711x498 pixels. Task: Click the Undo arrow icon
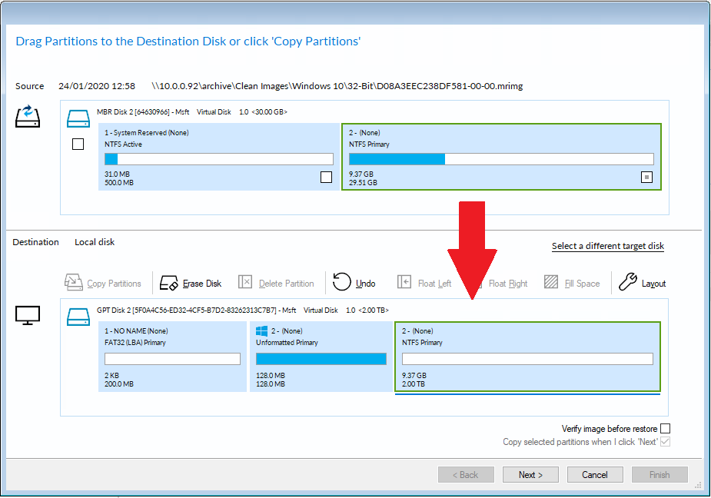[x=342, y=283]
